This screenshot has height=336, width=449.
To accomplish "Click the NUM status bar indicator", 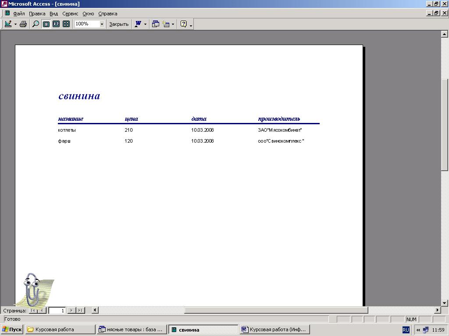I will [411, 319].
